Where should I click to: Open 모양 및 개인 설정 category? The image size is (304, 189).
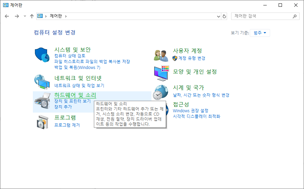pyautogui.click(x=195, y=72)
